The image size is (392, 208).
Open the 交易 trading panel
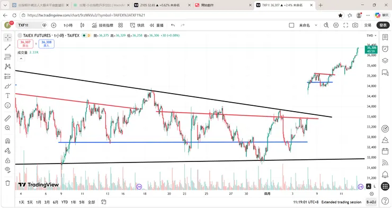click(368, 25)
